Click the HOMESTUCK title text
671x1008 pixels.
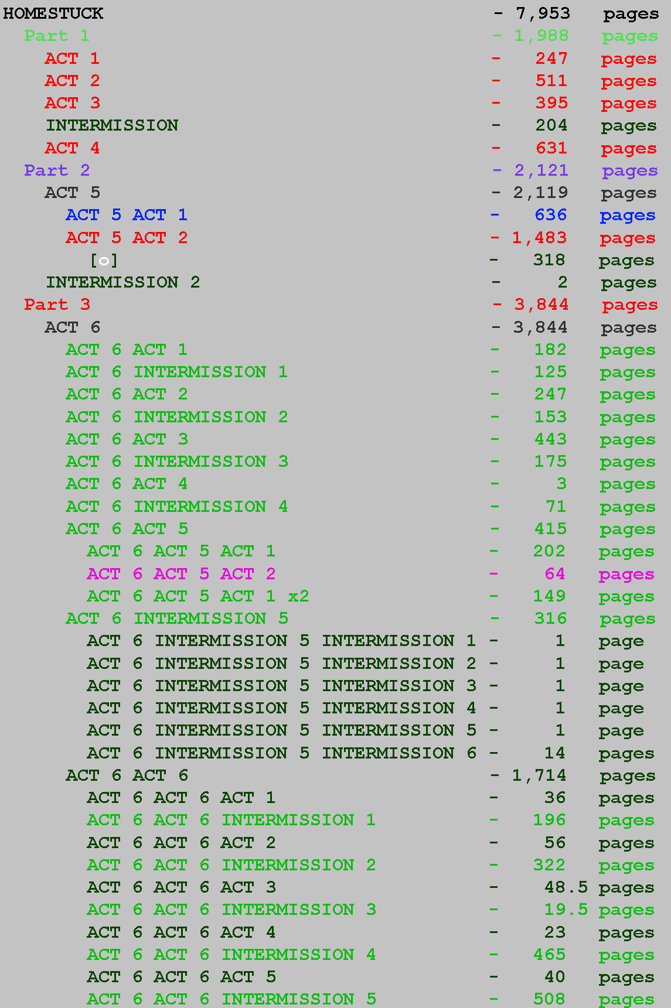53,13
